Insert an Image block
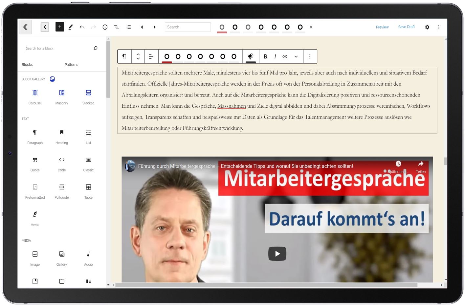The image size is (465, 306). point(35,258)
